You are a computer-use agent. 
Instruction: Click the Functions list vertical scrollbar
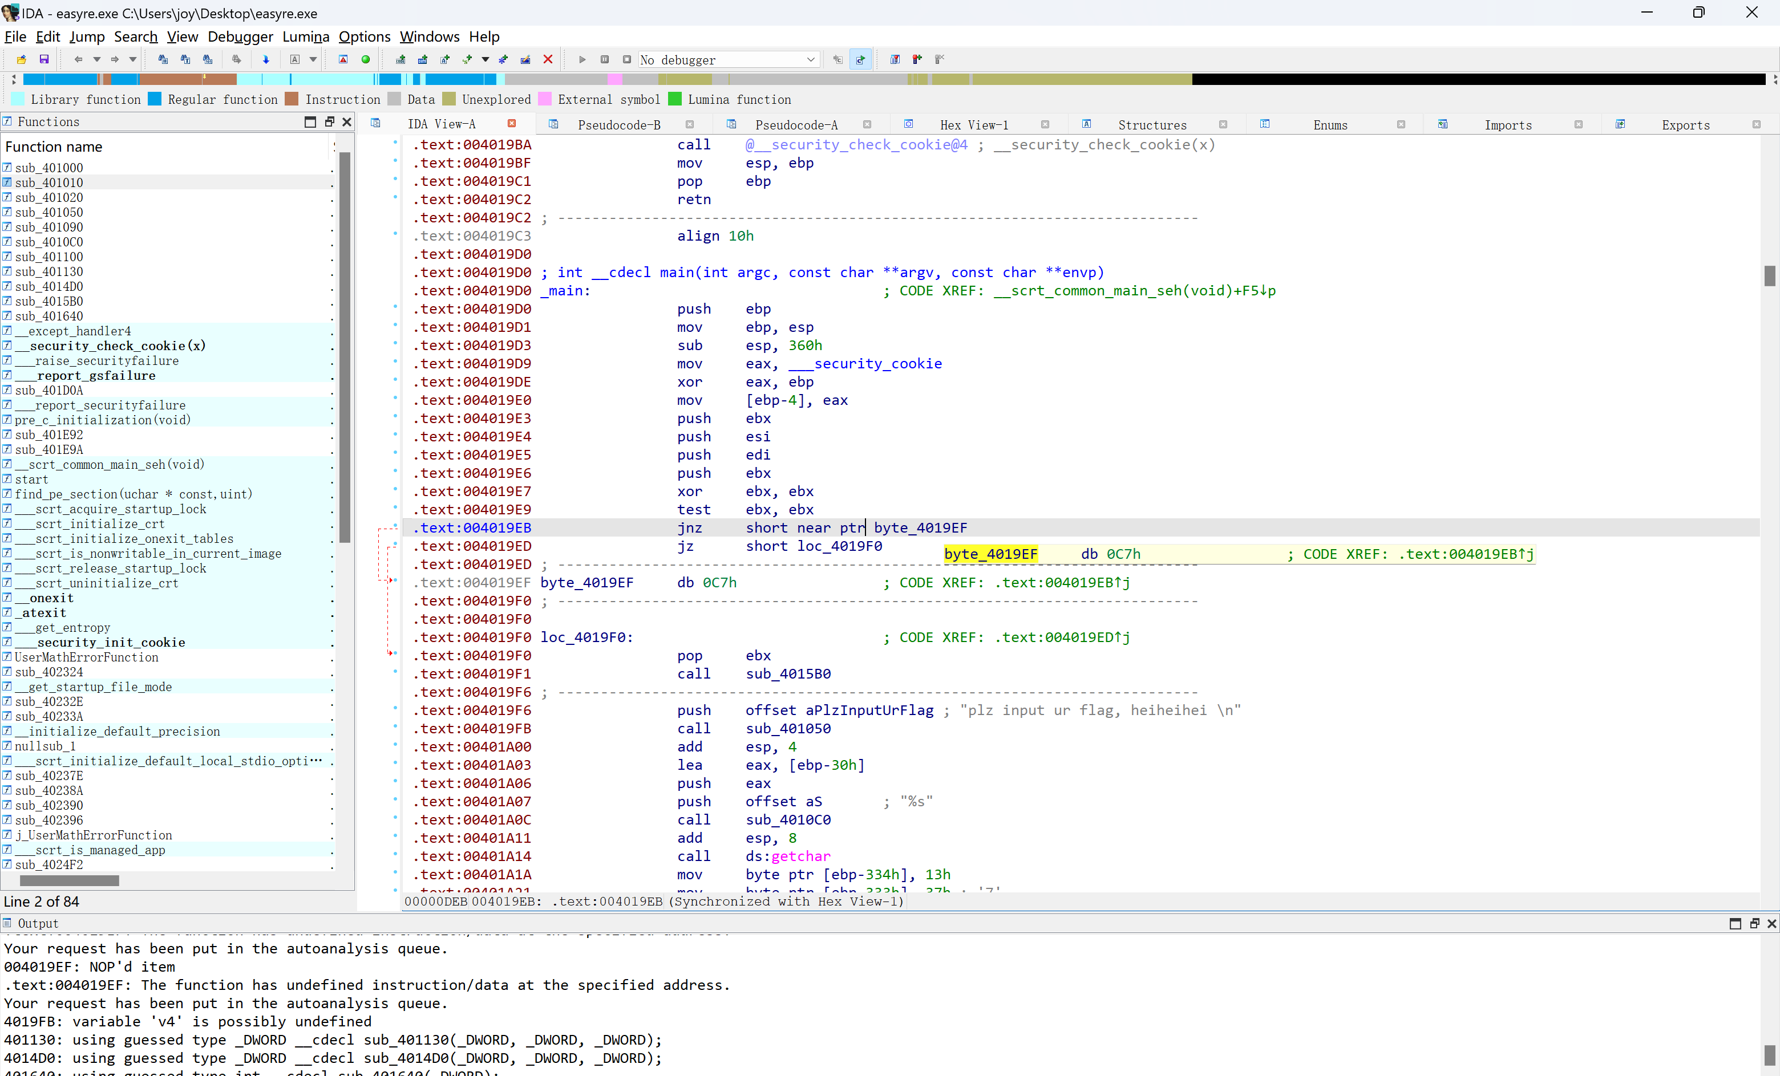click(x=345, y=347)
